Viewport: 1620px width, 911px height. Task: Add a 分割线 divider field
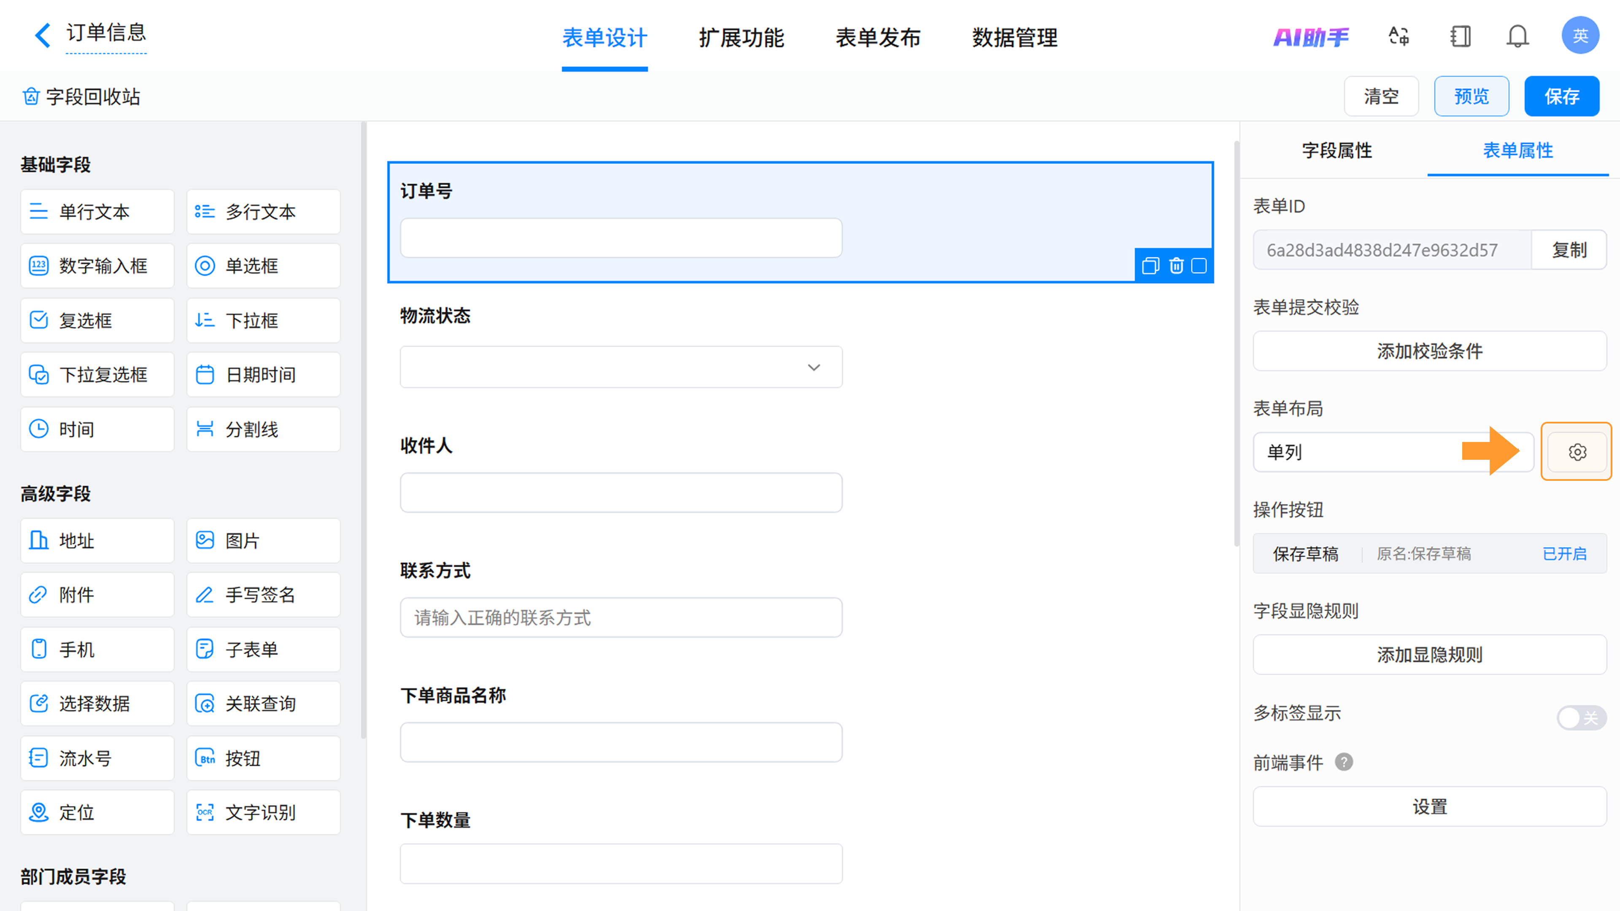point(264,429)
